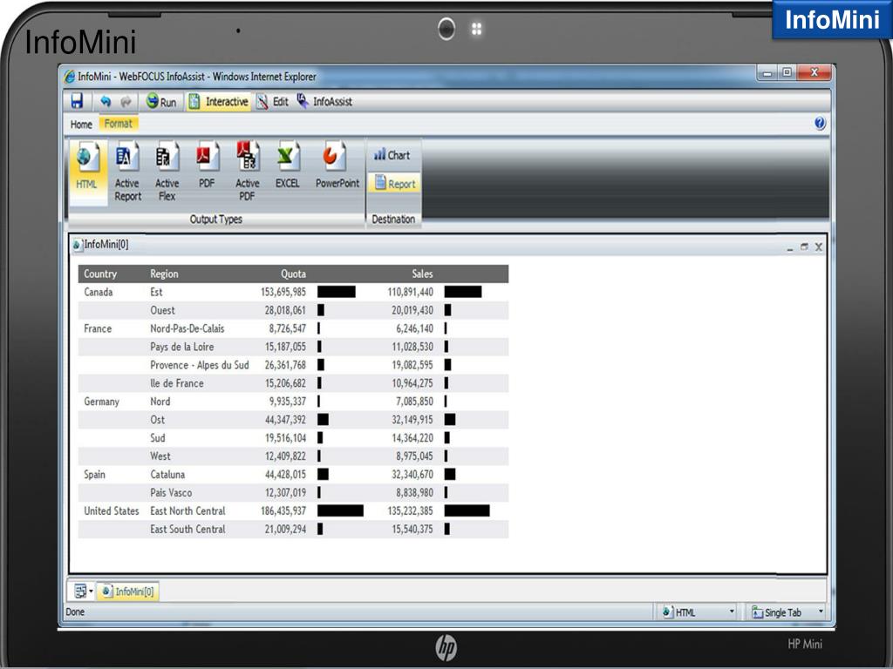Click quota value 153,695,985
The image size is (893, 669).
pyautogui.click(x=283, y=292)
